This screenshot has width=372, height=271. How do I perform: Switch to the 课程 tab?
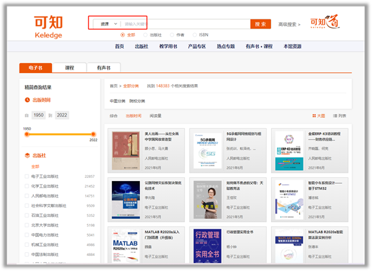pyautogui.click(x=70, y=68)
